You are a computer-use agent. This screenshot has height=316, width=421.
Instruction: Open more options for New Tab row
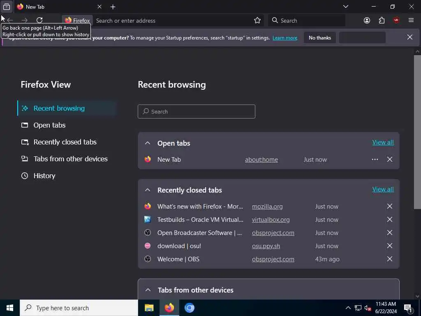375,160
